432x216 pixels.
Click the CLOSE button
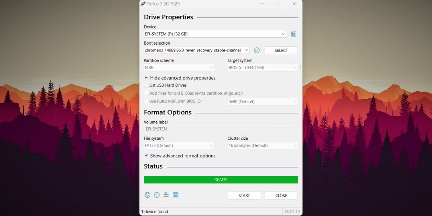(x=281, y=195)
